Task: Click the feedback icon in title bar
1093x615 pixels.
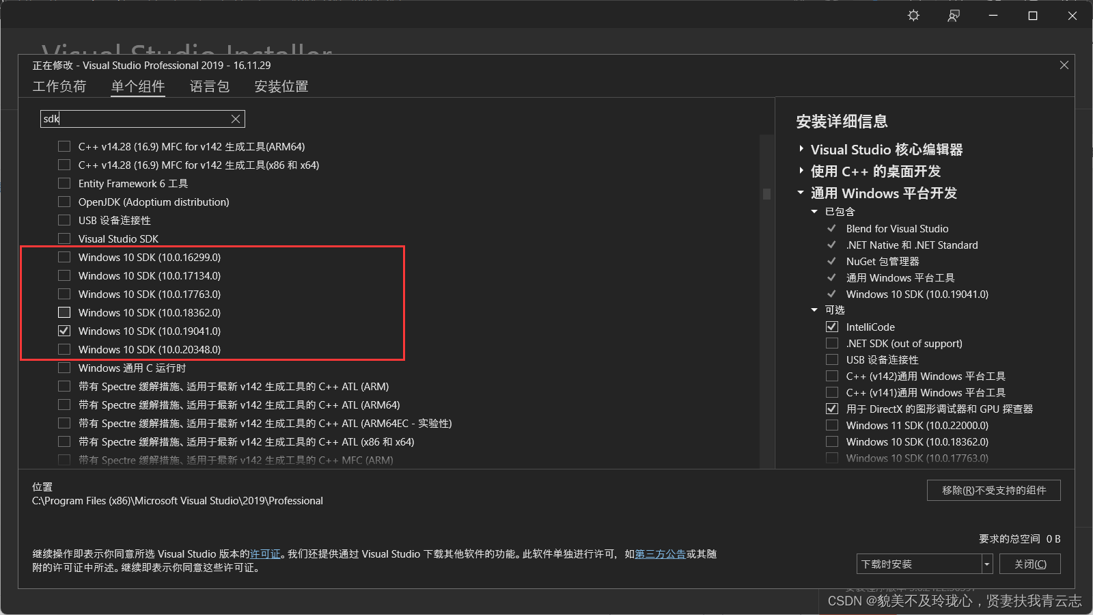Action: 954,16
